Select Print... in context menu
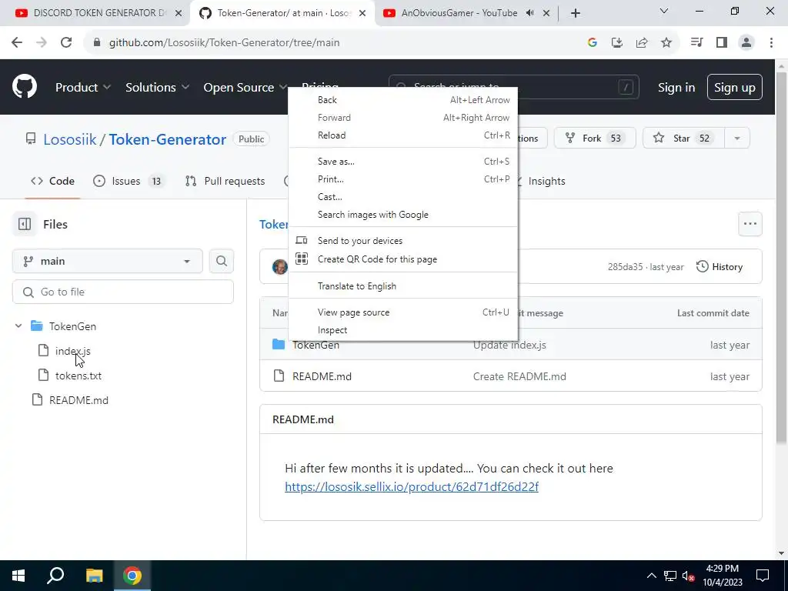Image resolution: width=788 pixels, height=591 pixels. click(403, 179)
